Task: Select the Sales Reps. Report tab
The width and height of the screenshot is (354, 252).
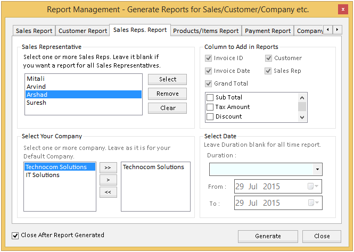Action: coord(140,30)
